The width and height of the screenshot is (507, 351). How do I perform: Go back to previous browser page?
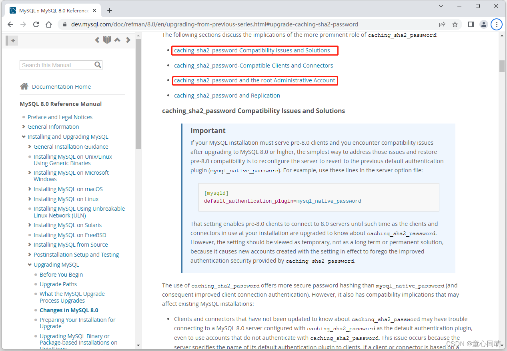(10, 24)
